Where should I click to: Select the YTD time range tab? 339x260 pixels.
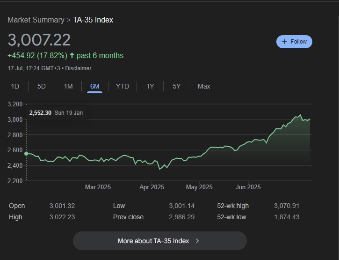pyautogui.click(x=123, y=86)
